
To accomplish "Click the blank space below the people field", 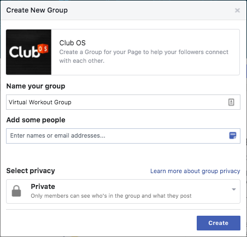I will [123, 155].
